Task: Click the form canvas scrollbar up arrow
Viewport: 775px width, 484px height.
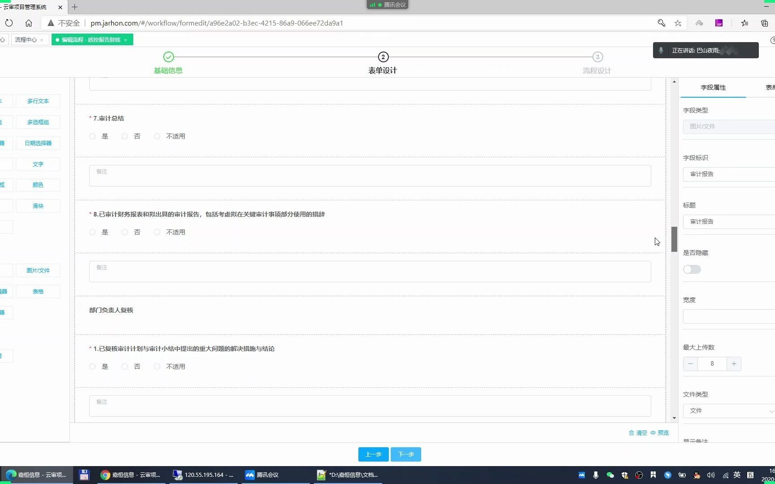Action: (x=674, y=82)
